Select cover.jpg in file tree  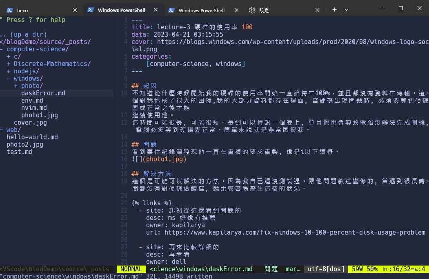pyautogui.click(x=30, y=123)
